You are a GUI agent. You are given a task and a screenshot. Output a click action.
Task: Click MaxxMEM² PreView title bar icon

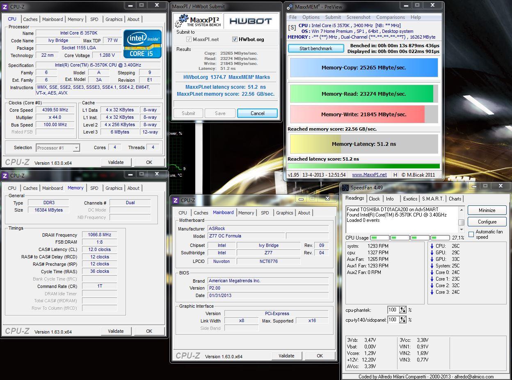pyautogui.click(x=290, y=7)
